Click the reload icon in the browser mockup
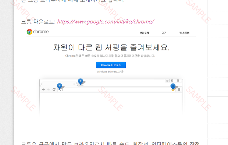 pyautogui.click(x=54, y=89)
